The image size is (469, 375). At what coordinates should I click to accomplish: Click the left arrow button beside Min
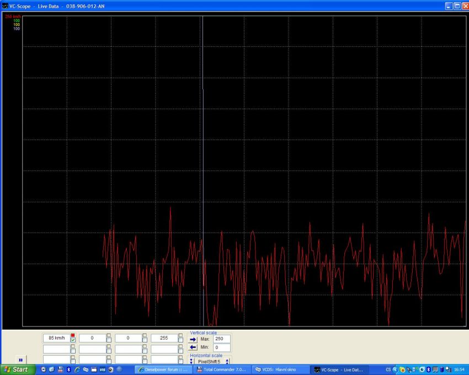coord(193,347)
